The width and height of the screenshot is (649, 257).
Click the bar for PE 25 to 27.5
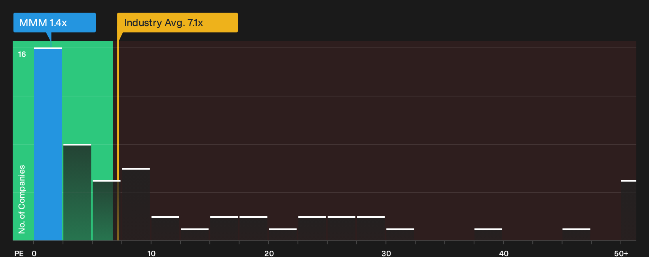[x=342, y=229]
